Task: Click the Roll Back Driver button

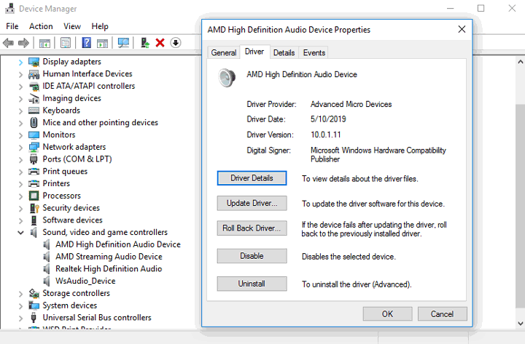Action: 252,228
